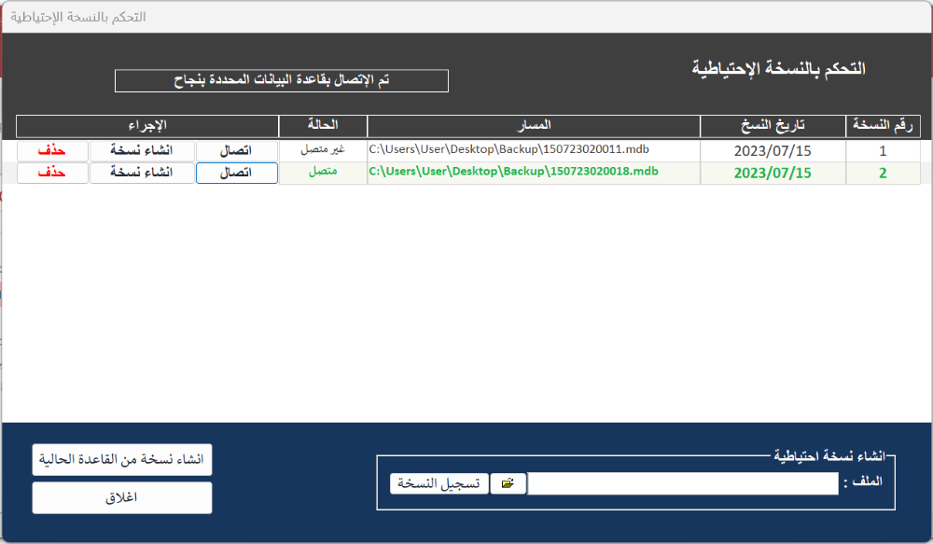Click date 2023/07/15 in row 1

[x=773, y=150]
